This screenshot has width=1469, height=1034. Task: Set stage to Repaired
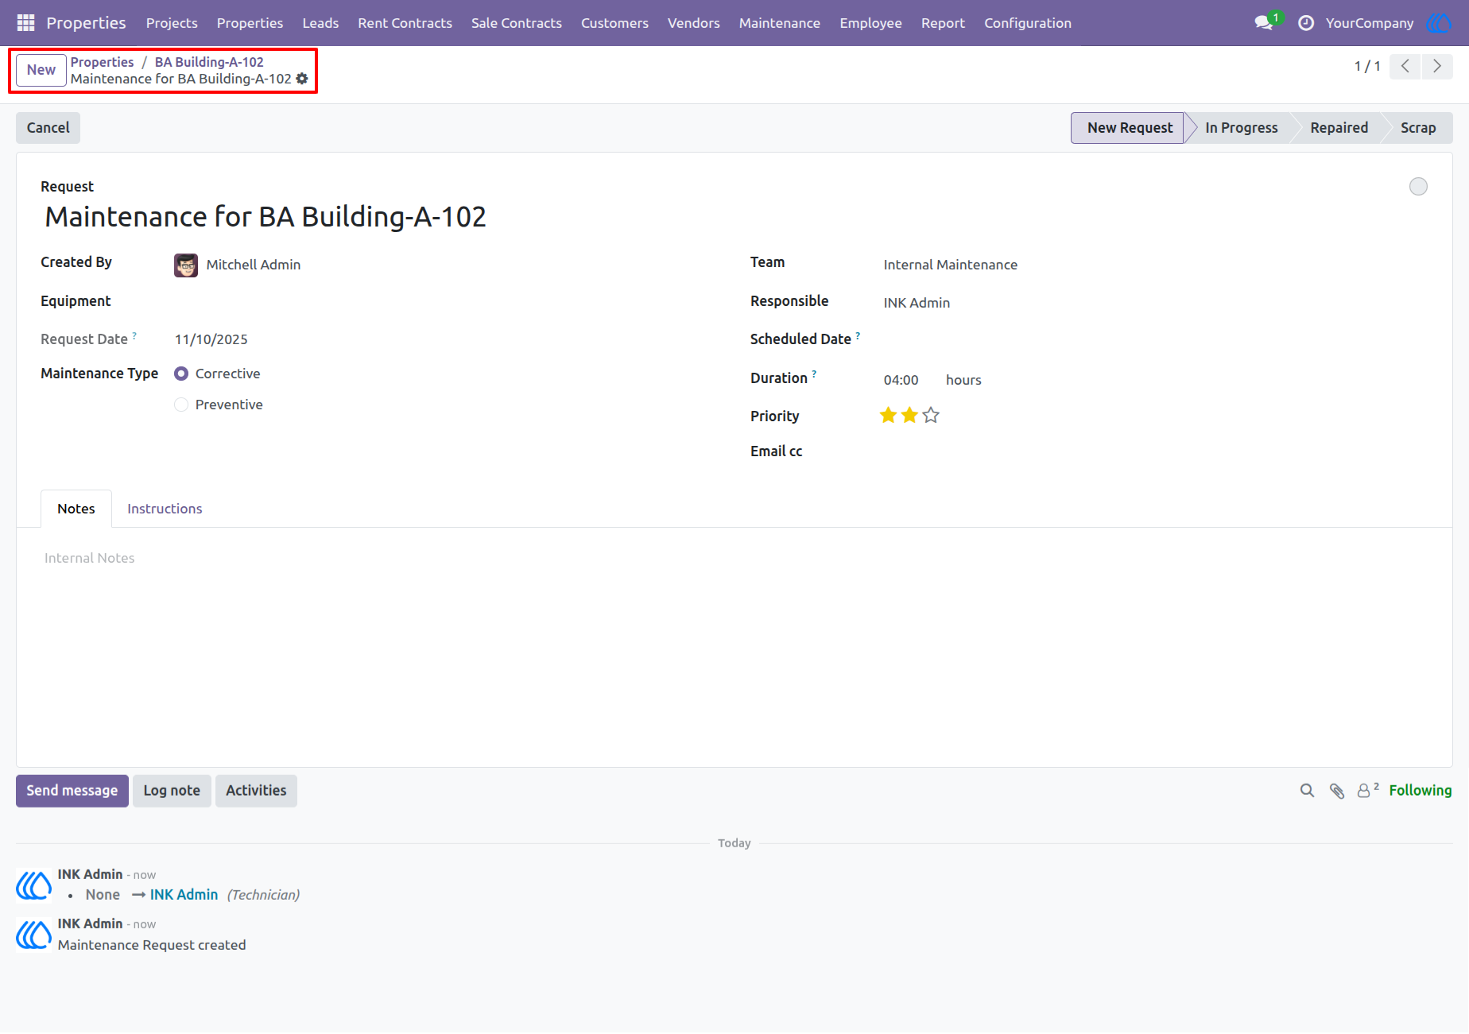tap(1339, 128)
